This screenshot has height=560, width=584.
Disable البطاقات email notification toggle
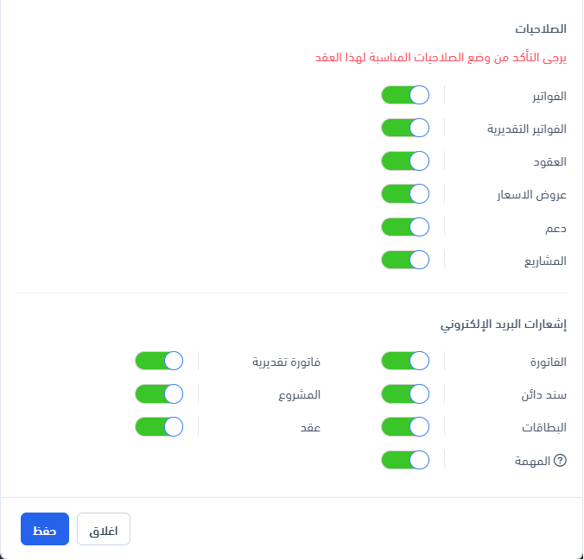point(405,426)
